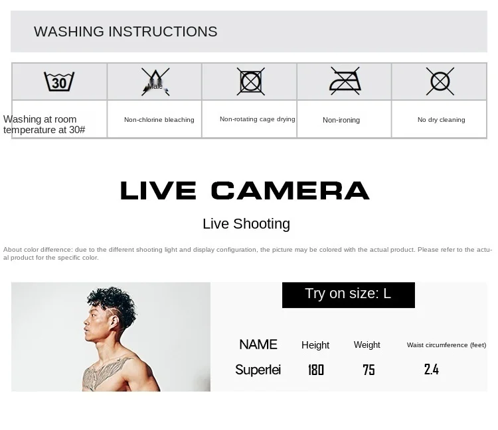Click the Non-ironing text

click(341, 120)
